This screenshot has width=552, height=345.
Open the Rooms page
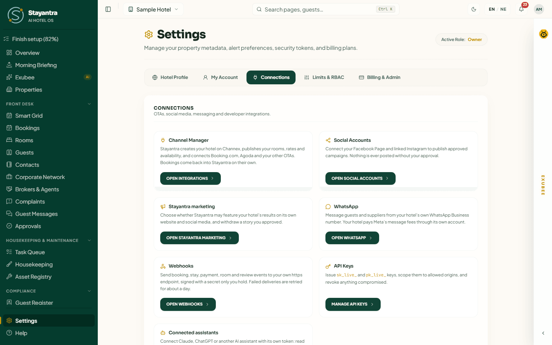tap(49, 140)
